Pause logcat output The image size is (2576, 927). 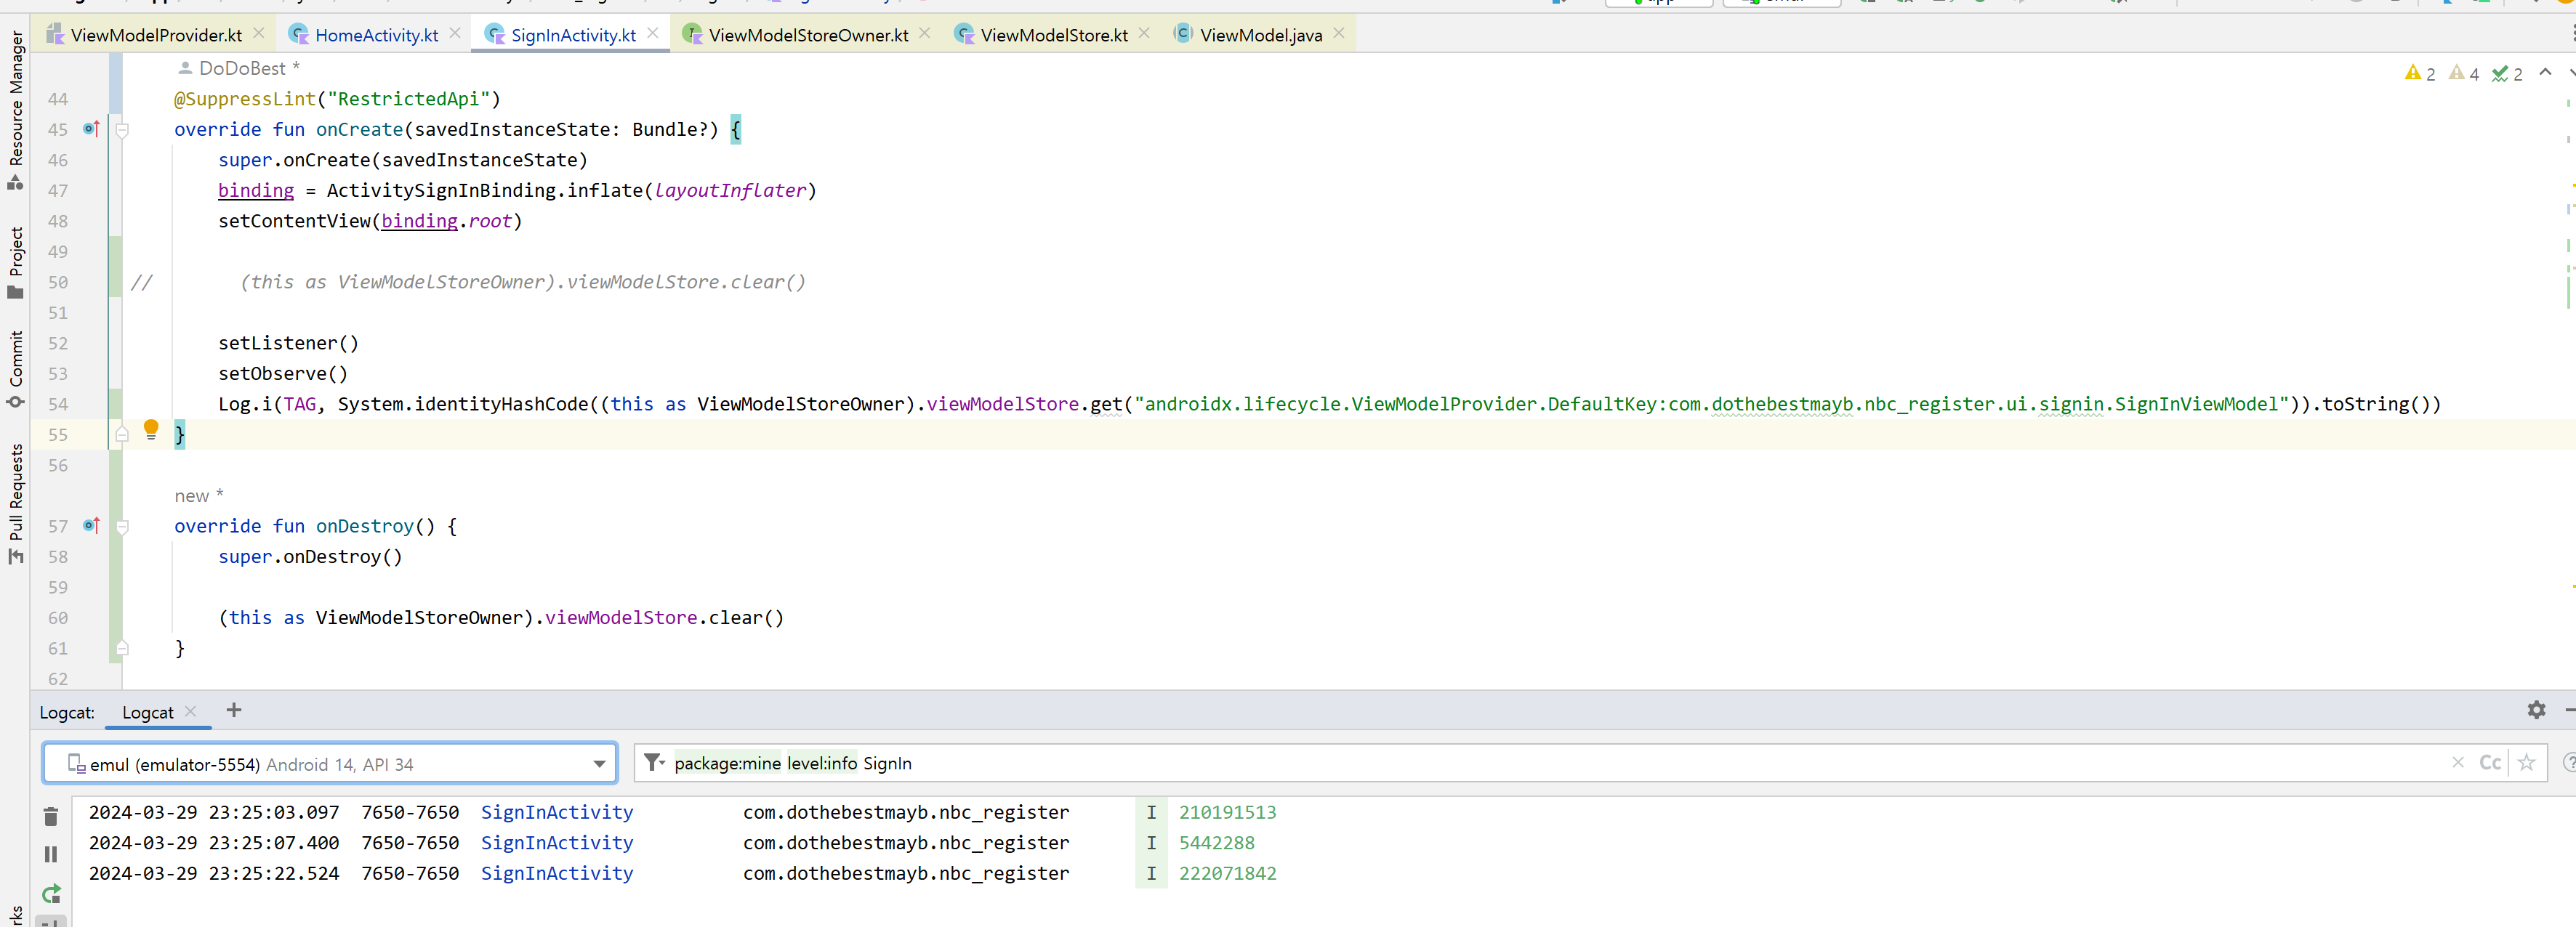coord(51,854)
